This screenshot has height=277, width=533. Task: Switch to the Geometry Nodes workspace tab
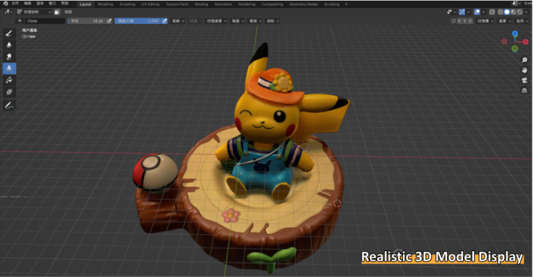click(304, 4)
